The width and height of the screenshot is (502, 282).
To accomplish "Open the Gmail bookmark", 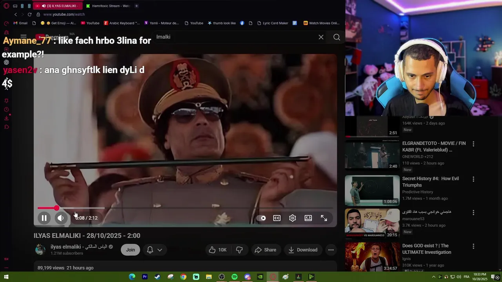I will (x=20, y=23).
